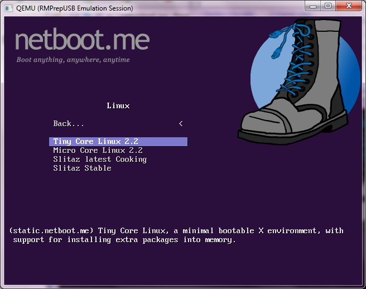Close the QEMU emulation session window
This screenshot has width=366, height=289.
tap(349, 6)
